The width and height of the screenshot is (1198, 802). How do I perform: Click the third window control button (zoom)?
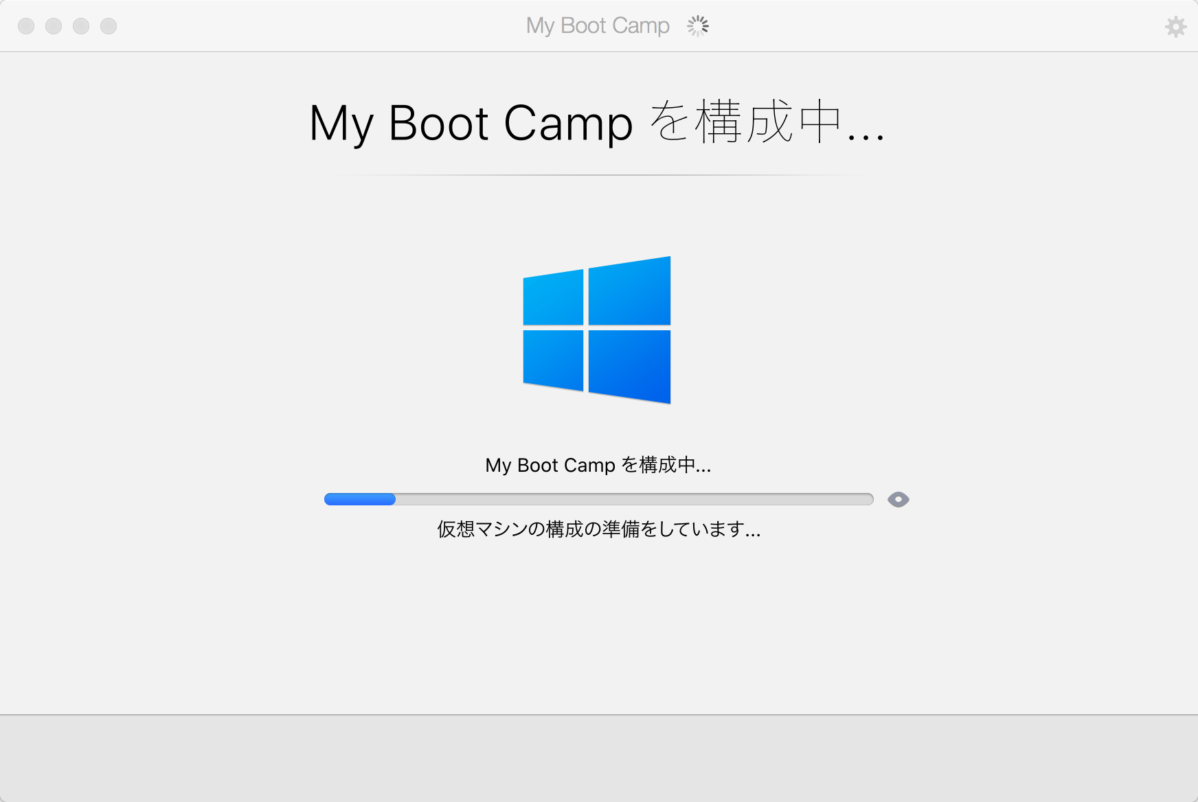point(81,26)
